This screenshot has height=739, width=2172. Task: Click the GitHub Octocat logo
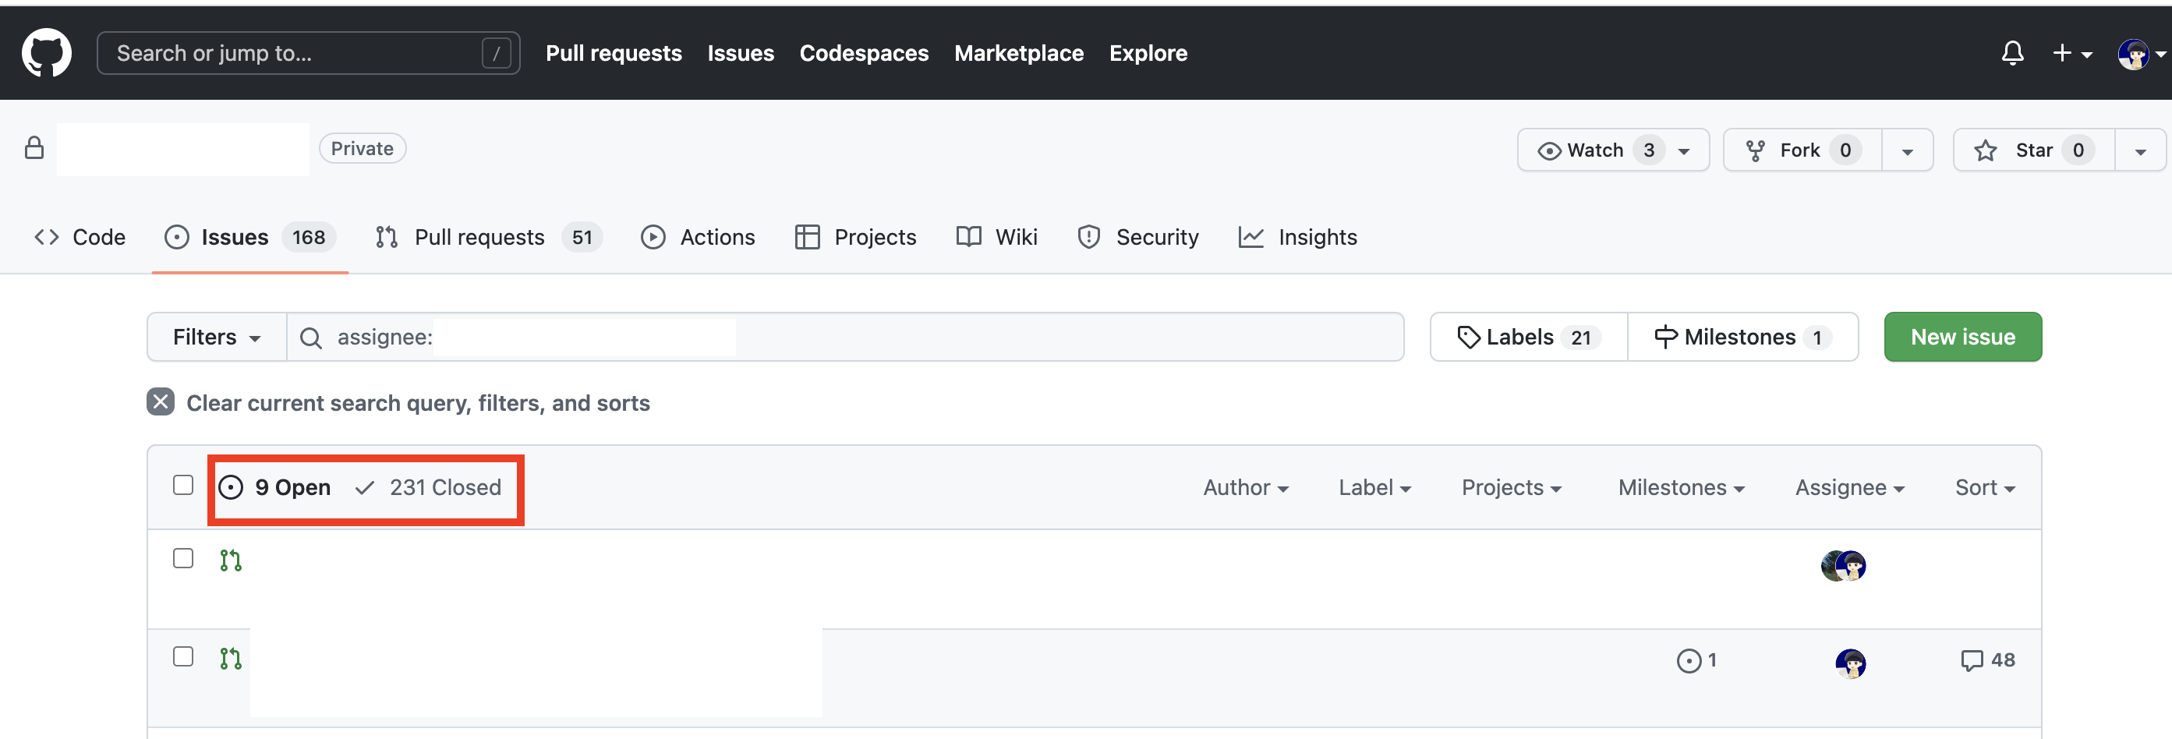click(x=46, y=53)
